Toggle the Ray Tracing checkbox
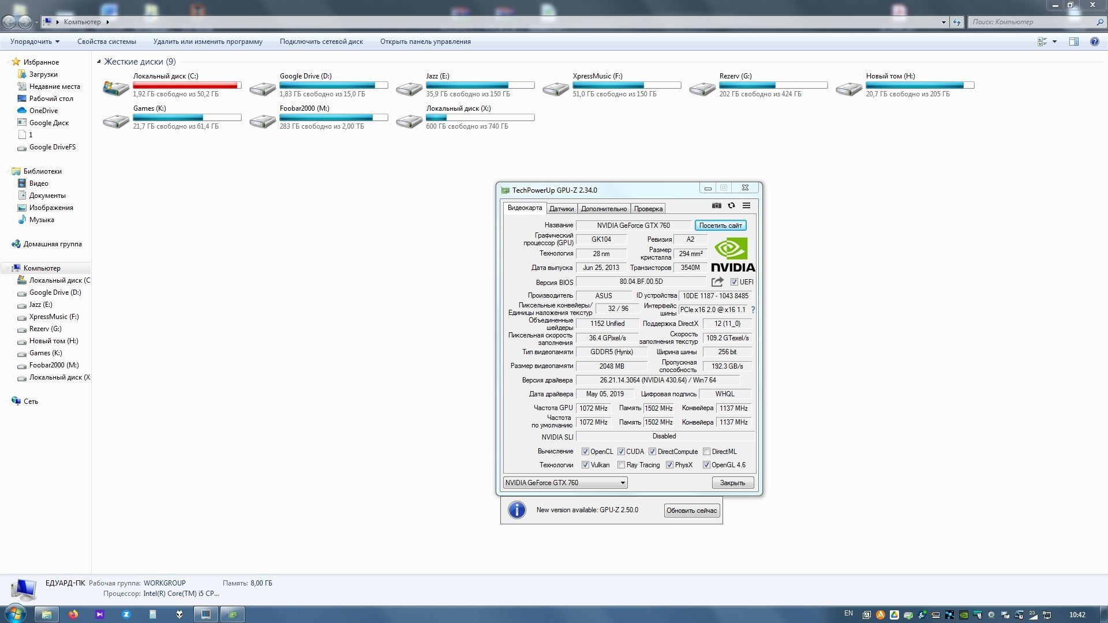 pyautogui.click(x=621, y=465)
